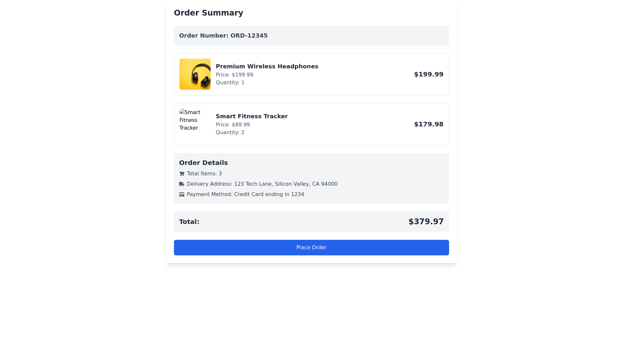Click the Place Order button
Screen dimensions: 623x350
[x=311, y=248]
